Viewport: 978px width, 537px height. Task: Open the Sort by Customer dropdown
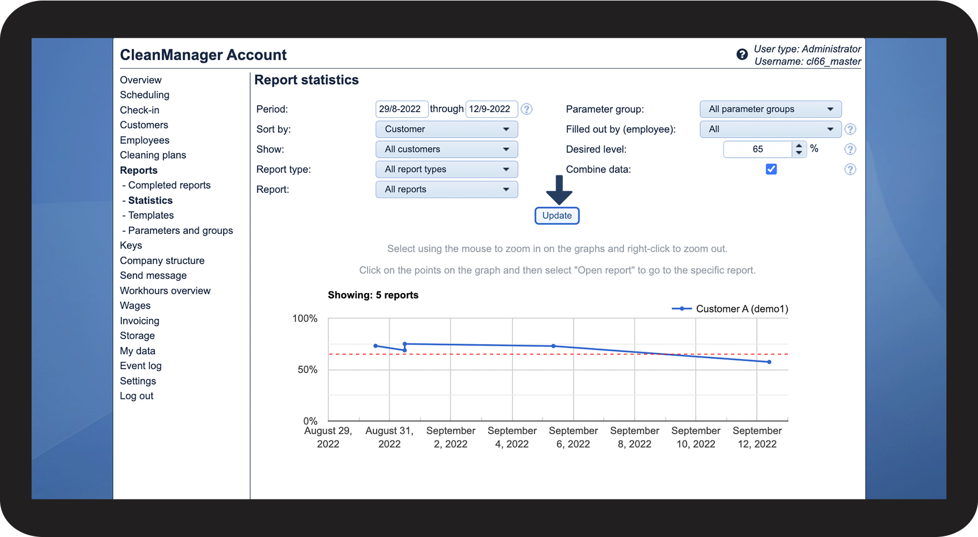tap(447, 129)
